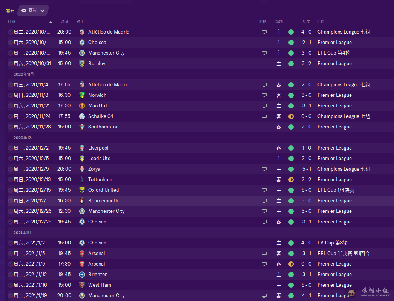This screenshot has height=301, width=394.
Task: Open the 赛程 view dropdown with eye icon
Action: coord(33,11)
